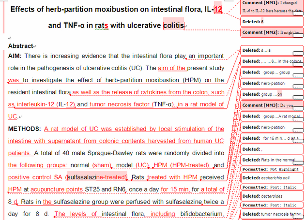Click the inserted text 'aim of the'
Viewport: 305px width, 220px height.
pyautogui.click(x=172, y=68)
